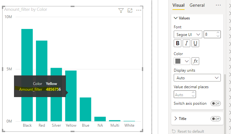Click the 10M y-axis label
This screenshot has width=231, height=134.
point(8,17)
